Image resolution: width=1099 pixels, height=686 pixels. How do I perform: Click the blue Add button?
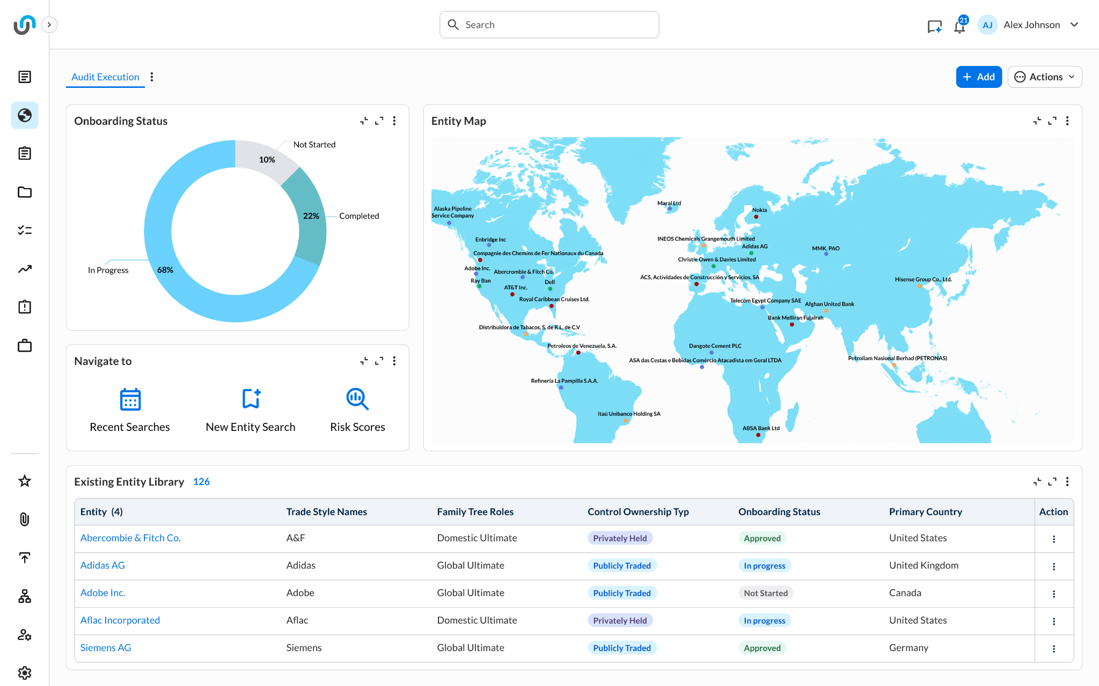978,77
